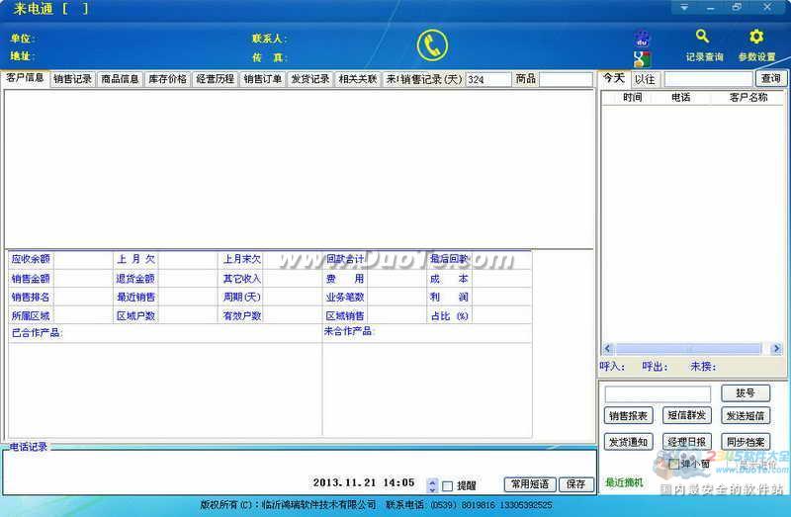Click the 时间 column header
The image size is (791, 517).
[633, 97]
